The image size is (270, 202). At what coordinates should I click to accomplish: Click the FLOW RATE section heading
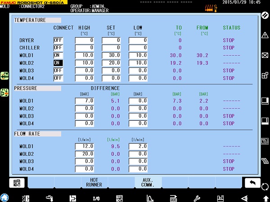37,134
